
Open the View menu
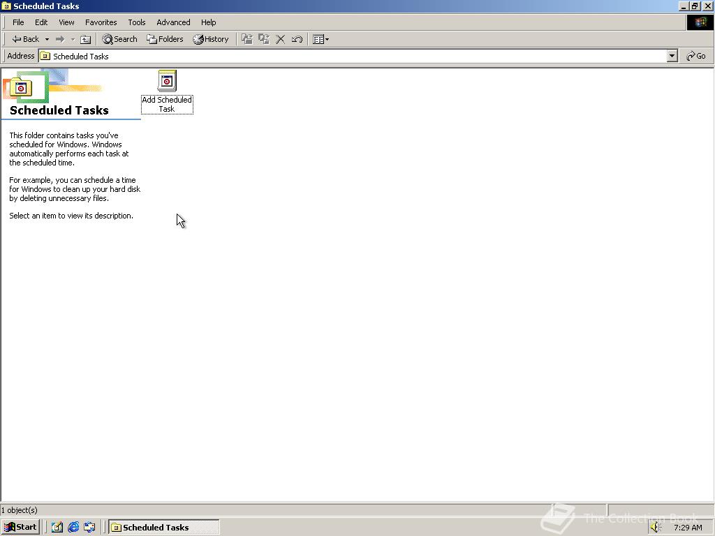(x=66, y=22)
